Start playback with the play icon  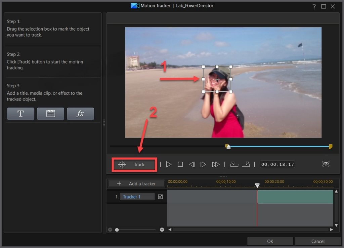coord(169,164)
